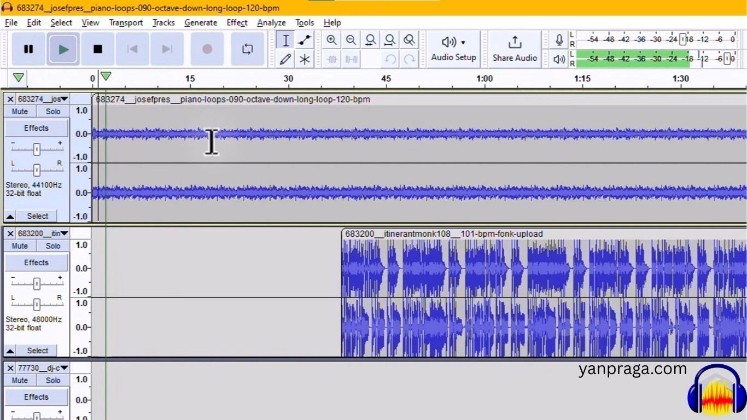Open the 77730__dj-c track name dropdown
Image resolution: width=747 pixels, height=420 pixels.
pos(43,368)
